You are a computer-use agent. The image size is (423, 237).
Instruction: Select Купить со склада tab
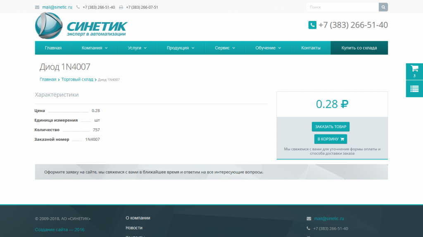[x=359, y=48]
